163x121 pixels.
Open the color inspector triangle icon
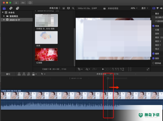157,8
